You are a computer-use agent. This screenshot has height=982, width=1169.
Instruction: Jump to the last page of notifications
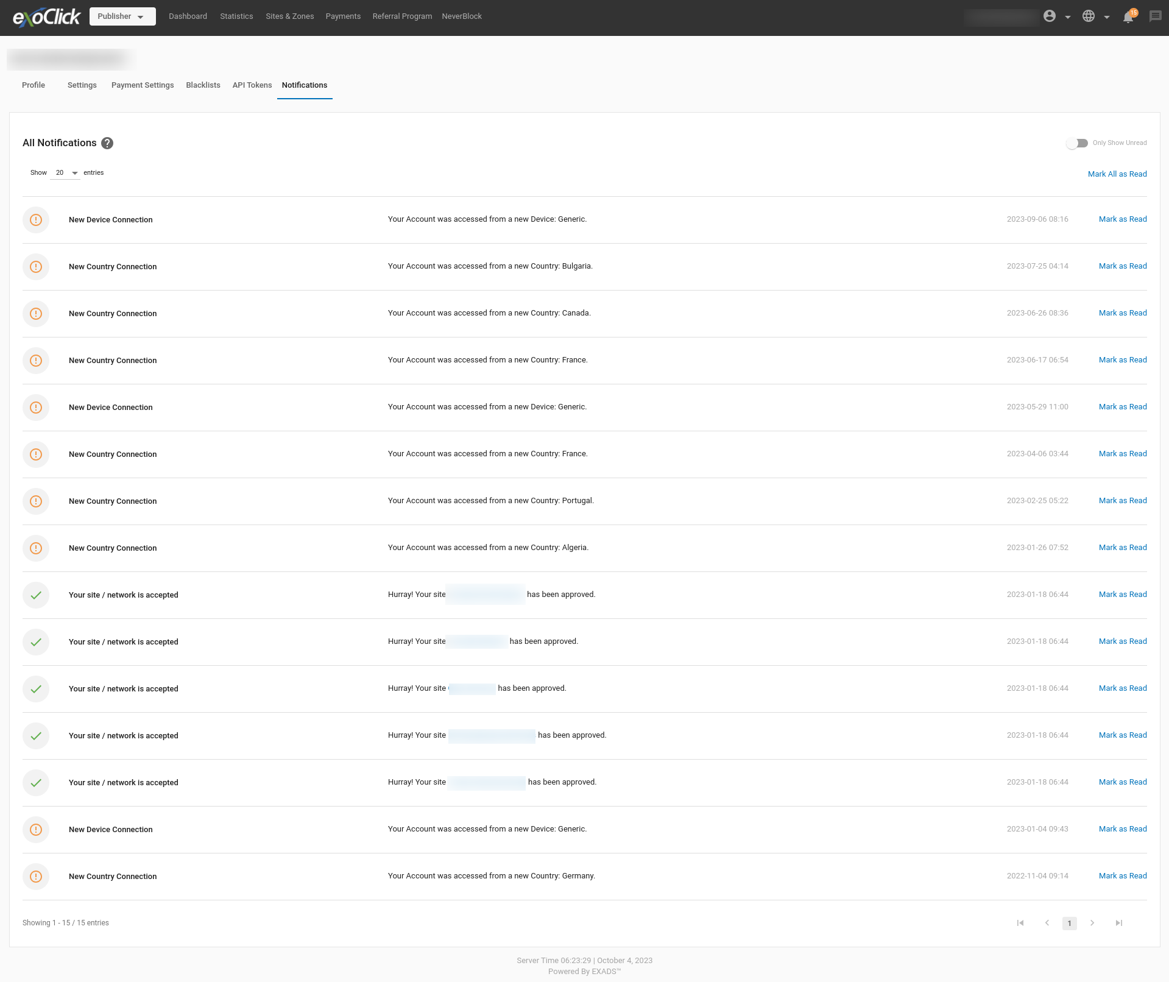click(1119, 923)
